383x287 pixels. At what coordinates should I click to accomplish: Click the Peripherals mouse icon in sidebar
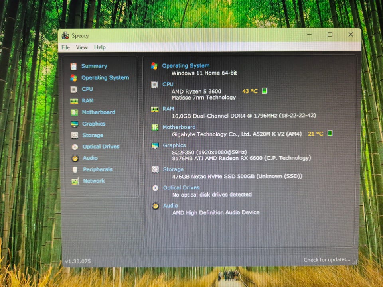75,169
